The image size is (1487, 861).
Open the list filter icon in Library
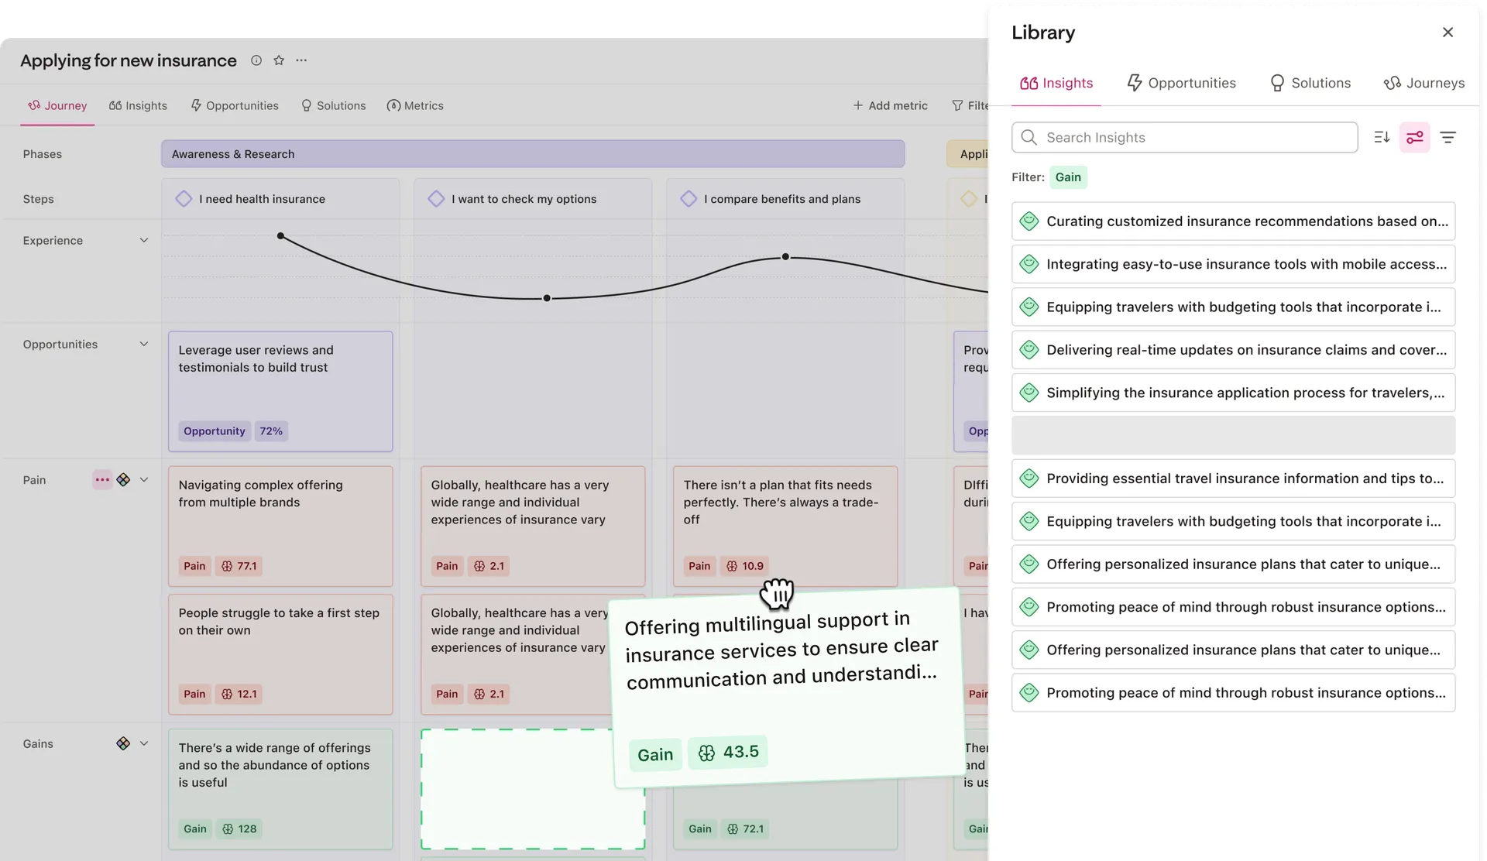pos(1448,137)
